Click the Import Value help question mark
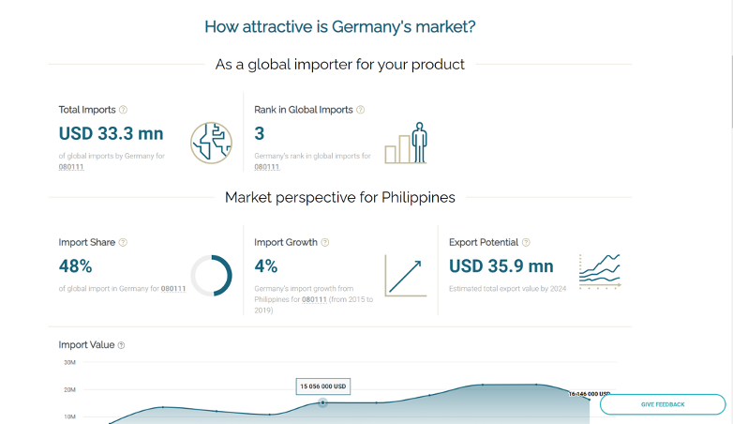Screen dimensions: 733x424 click(121, 345)
